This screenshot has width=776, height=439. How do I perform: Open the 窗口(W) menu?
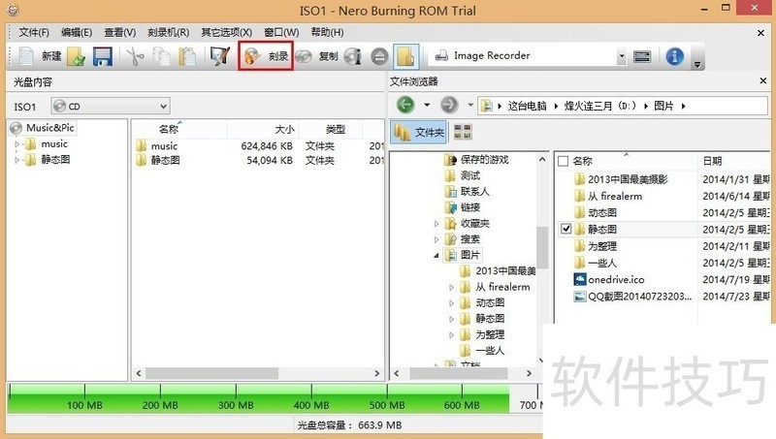pos(281,32)
